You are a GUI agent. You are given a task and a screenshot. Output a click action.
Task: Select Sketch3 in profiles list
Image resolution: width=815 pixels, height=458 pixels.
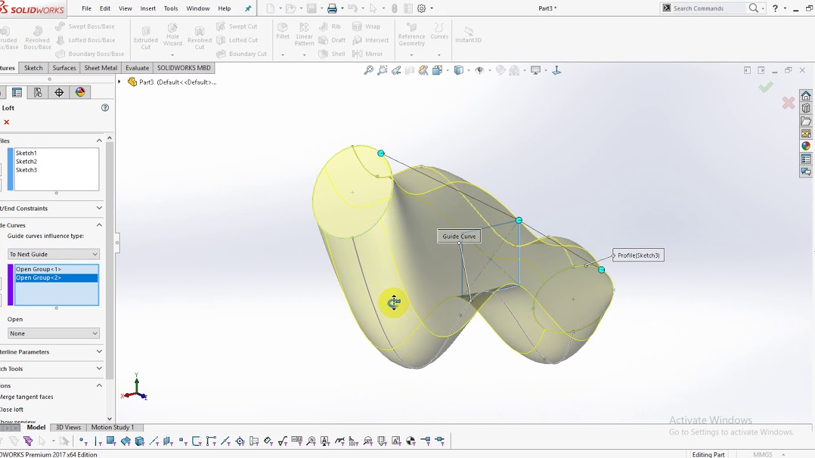tap(26, 170)
